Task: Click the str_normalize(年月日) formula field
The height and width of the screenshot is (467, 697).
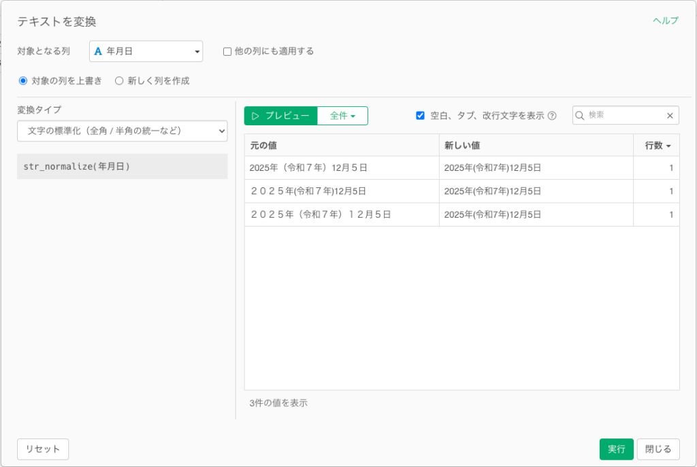Action: coord(123,166)
